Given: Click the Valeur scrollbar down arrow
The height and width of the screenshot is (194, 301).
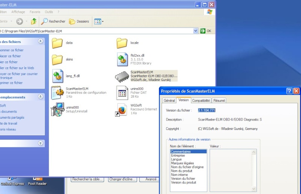Looking at the screenshot, I should [x=254, y=189].
